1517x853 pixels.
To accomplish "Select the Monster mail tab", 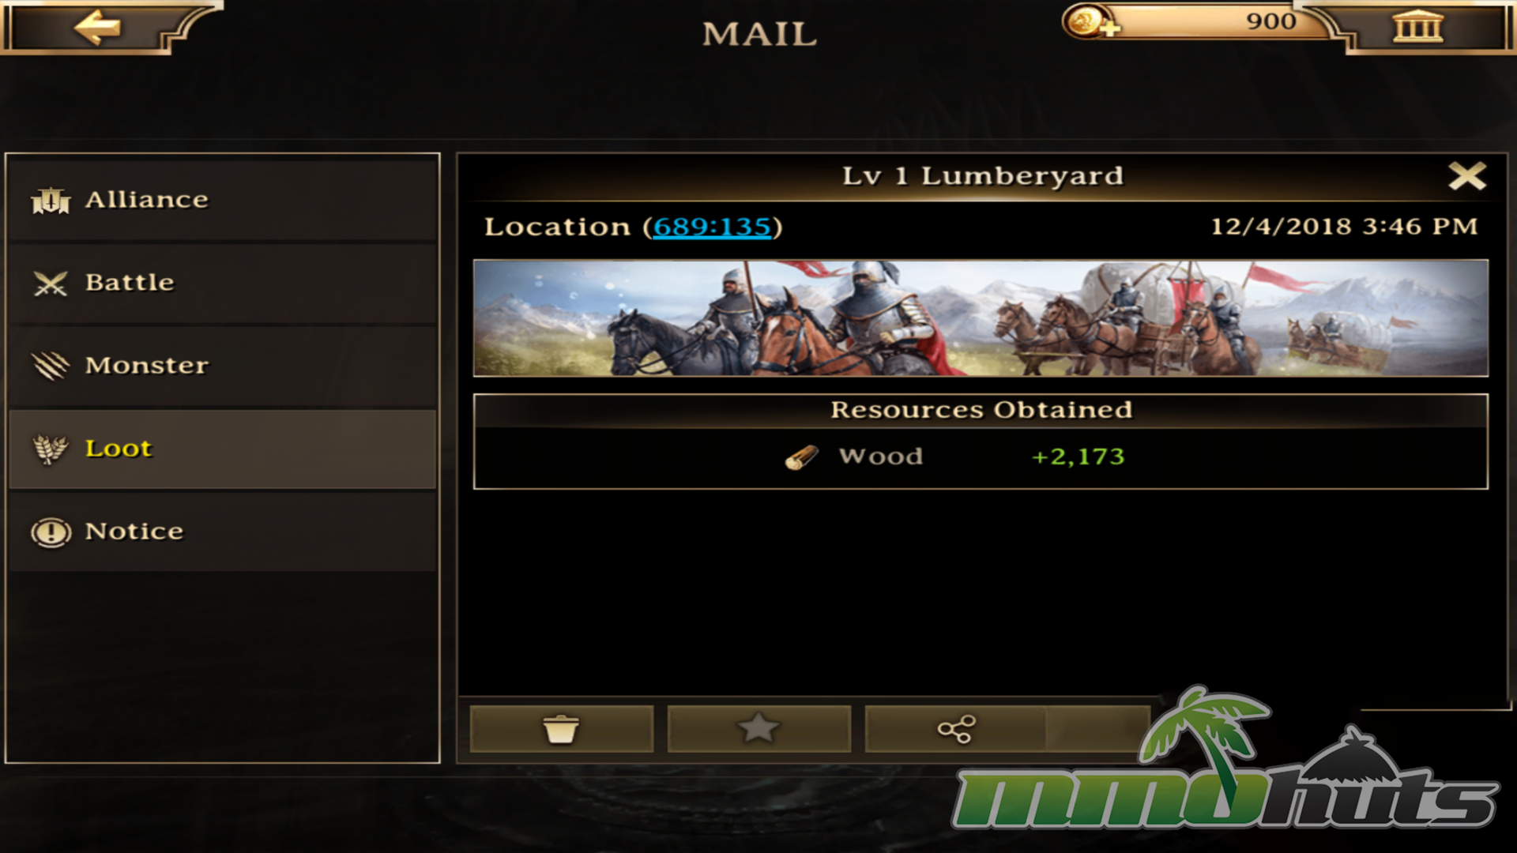I will (x=223, y=366).
